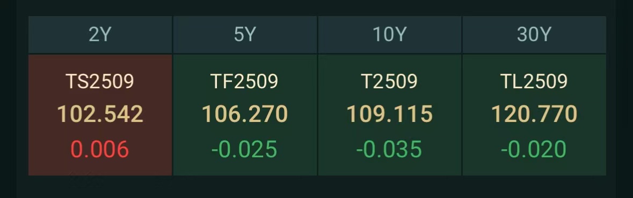Viewport: 633px width, 198px height.
Task: Select the green 30Y futures tile
Action: pos(534,115)
